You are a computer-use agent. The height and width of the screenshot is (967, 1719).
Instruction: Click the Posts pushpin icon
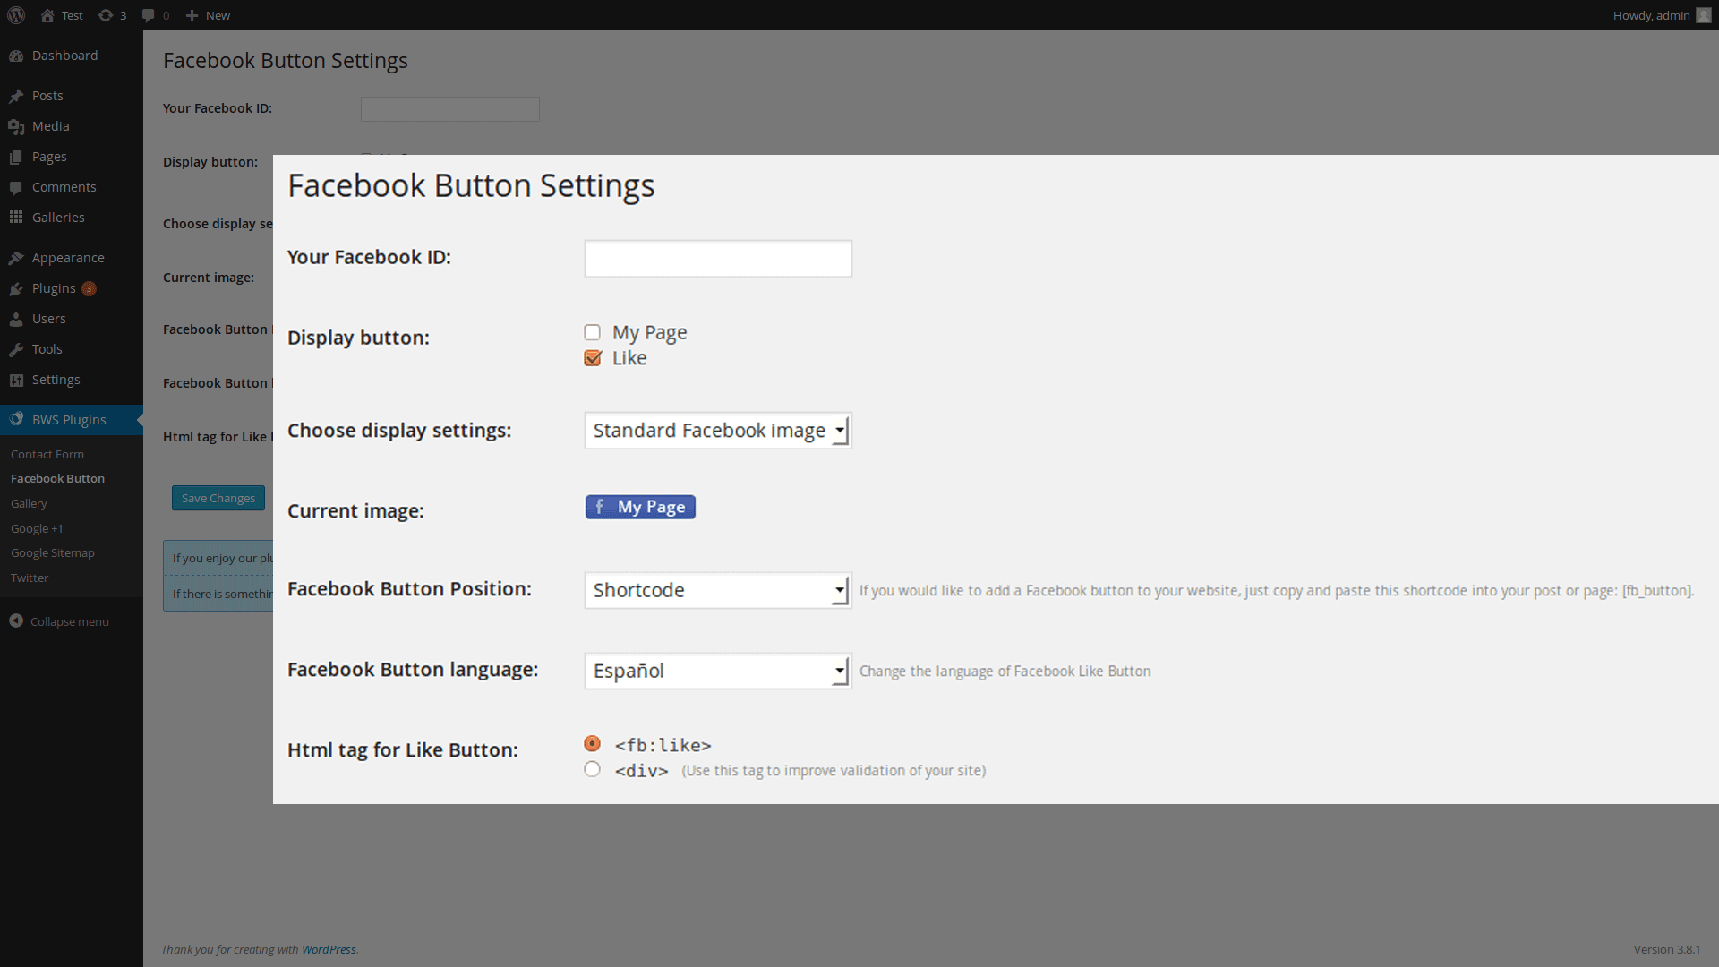pos(16,96)
